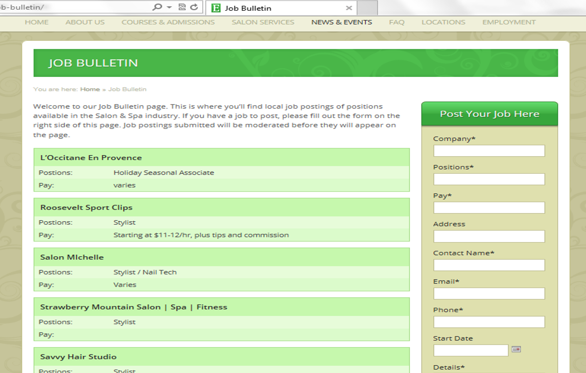Click the Positions input field

[489, 179]
